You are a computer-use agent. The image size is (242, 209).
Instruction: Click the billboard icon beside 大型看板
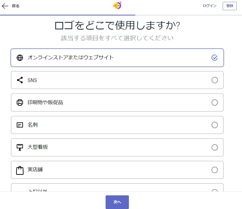pyautogui.click(x=20, y=148)
